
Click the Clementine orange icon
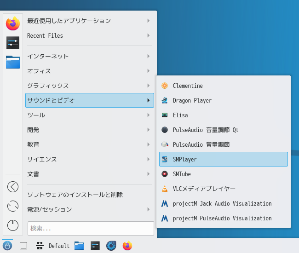[165, 86]
